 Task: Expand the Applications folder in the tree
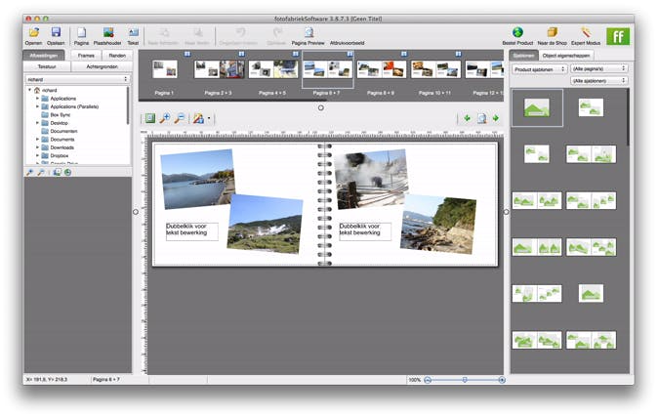point(37,99)
